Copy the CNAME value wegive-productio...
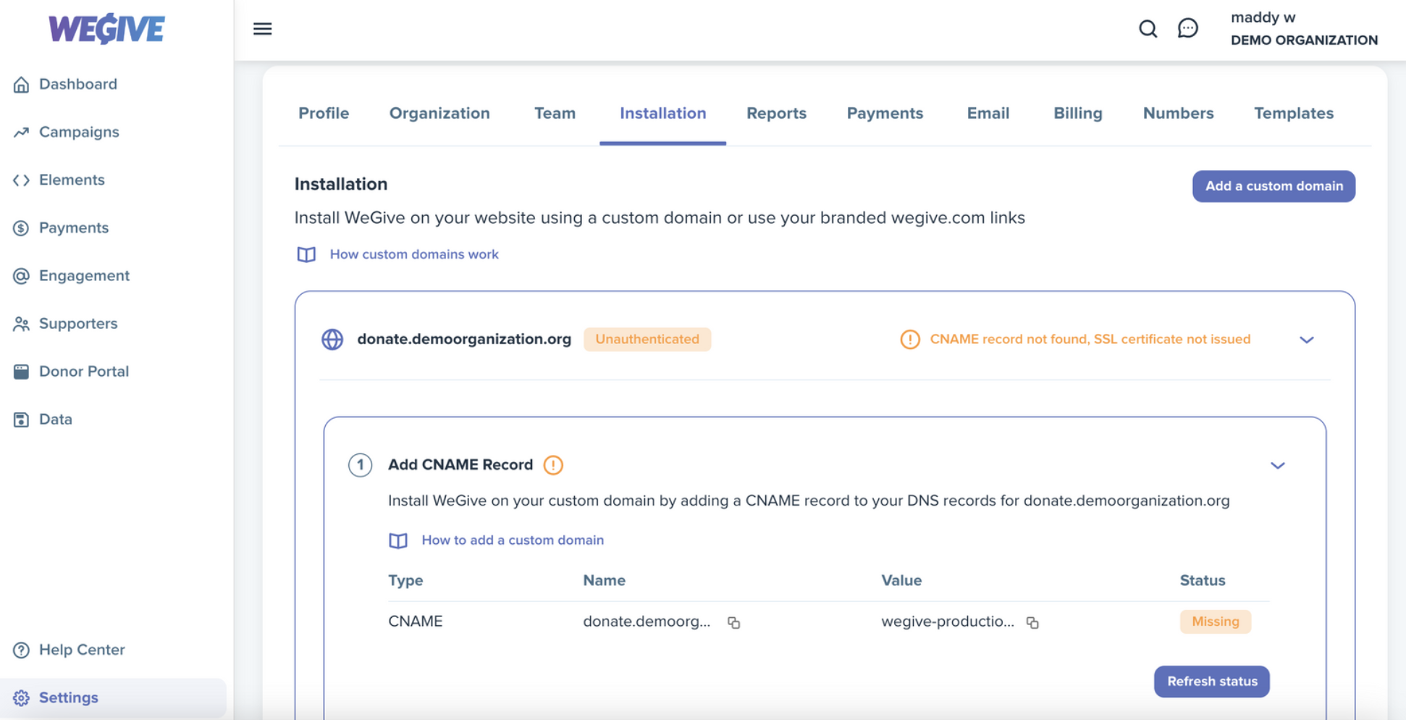Image resolution: width=1406 pixels, height=720 pixels. (1032, 622)
